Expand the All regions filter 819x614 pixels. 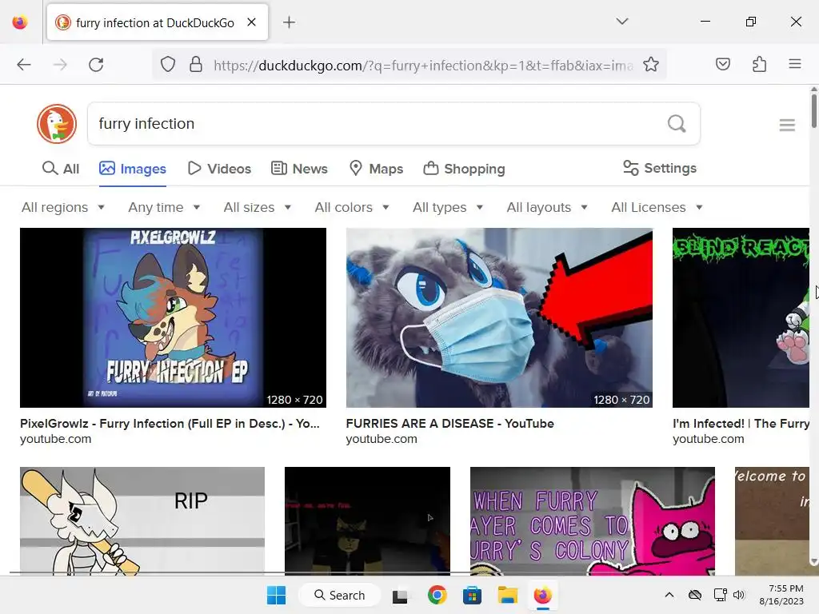point(63,207)
